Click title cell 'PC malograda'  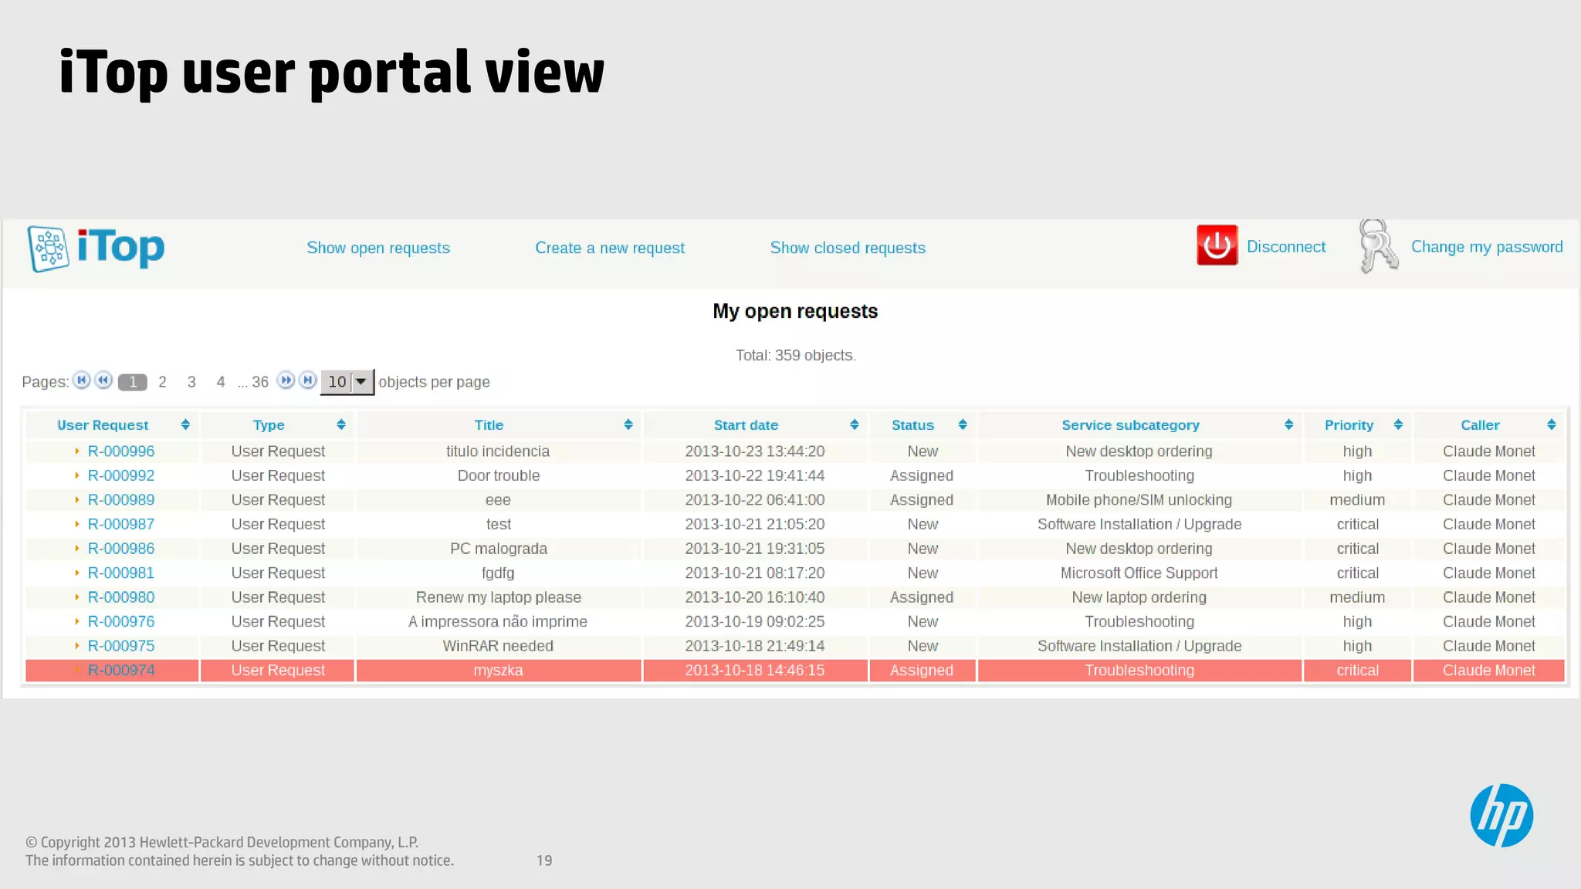tap(499, 549)
